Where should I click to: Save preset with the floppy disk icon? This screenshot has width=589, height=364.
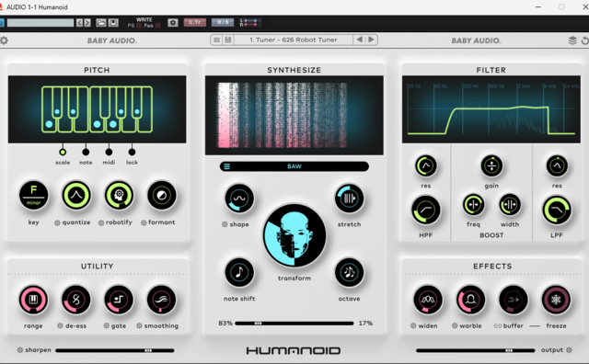(x=228, y=40)
